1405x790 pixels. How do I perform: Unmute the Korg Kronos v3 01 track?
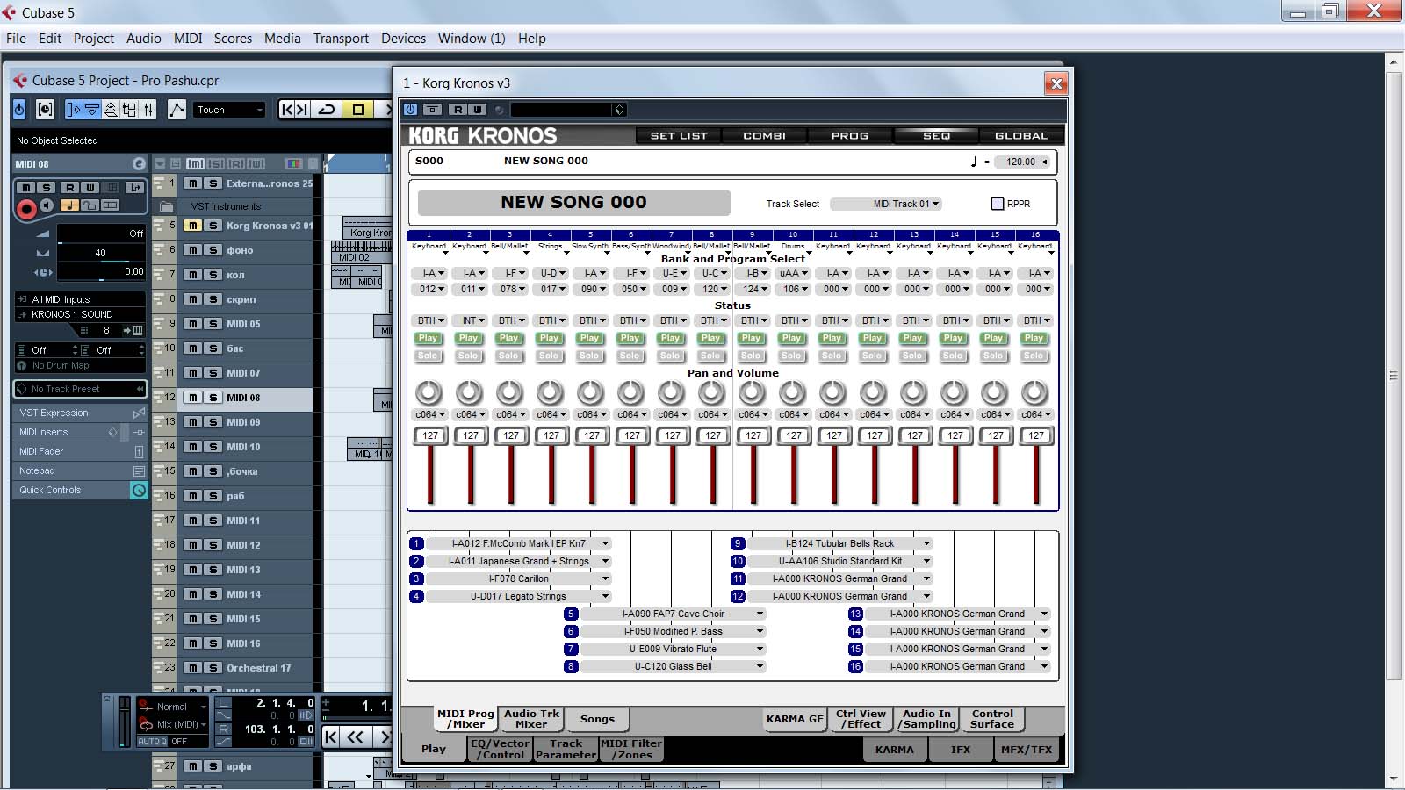coord(193,226)
